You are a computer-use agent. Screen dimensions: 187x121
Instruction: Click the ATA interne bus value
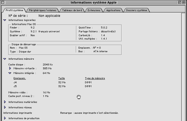coord(100,51)
